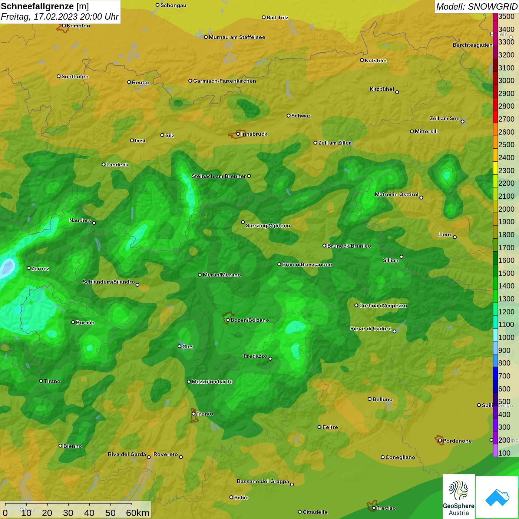This screenshot has height=519, width=519.
Task: Click the 'Cittadella' label
Action: [315, 512]
